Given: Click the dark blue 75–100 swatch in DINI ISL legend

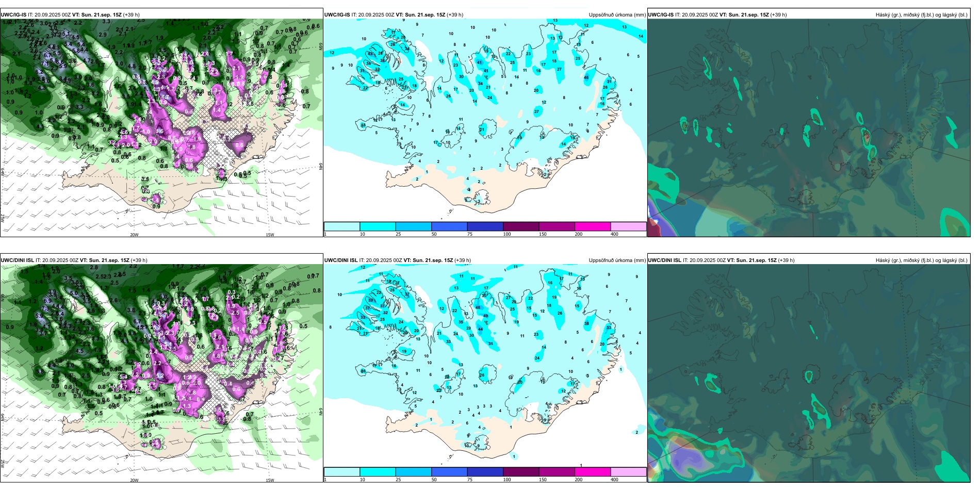Looking at the screenshot, I should [x=485, y=472].
